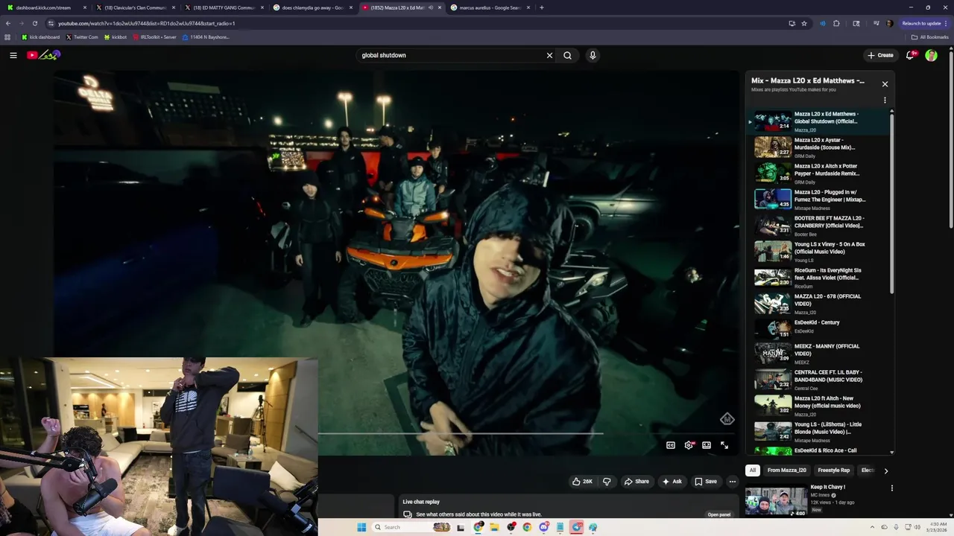
Task: Run search with magnifier button
Action: coord(568,55)
